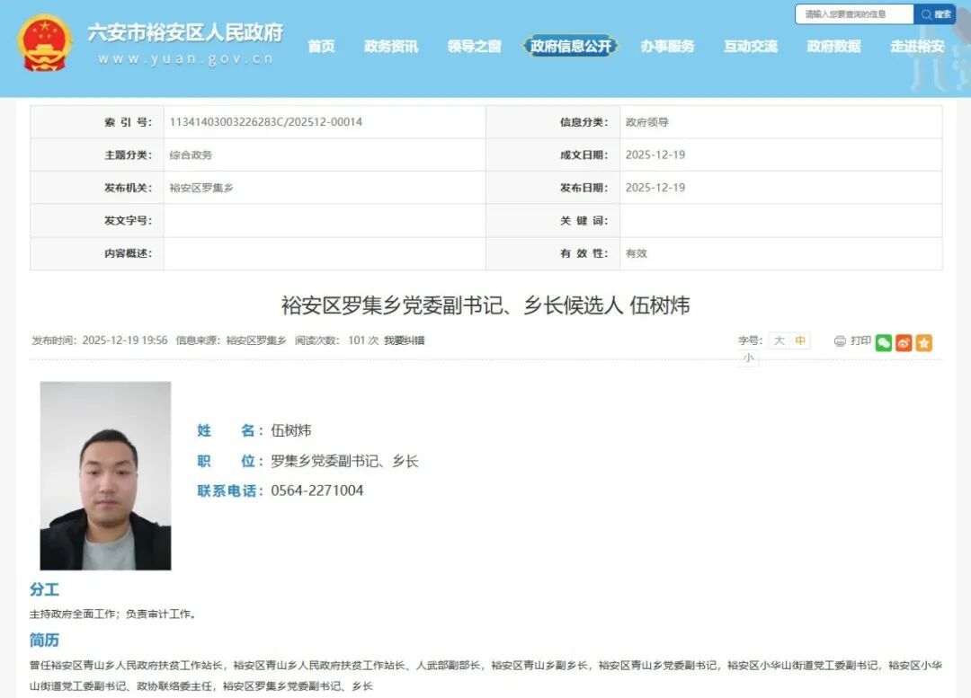Viewport: 971px width, 698px height.
Task: Switch to the 政府信息公开 section
Action: click(570, 46)
